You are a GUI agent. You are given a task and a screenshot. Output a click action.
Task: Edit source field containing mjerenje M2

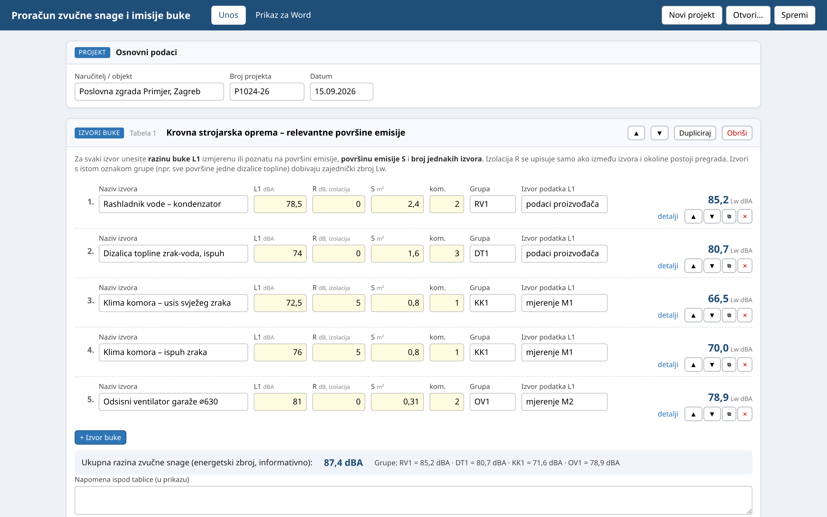(x=564, y=402)
